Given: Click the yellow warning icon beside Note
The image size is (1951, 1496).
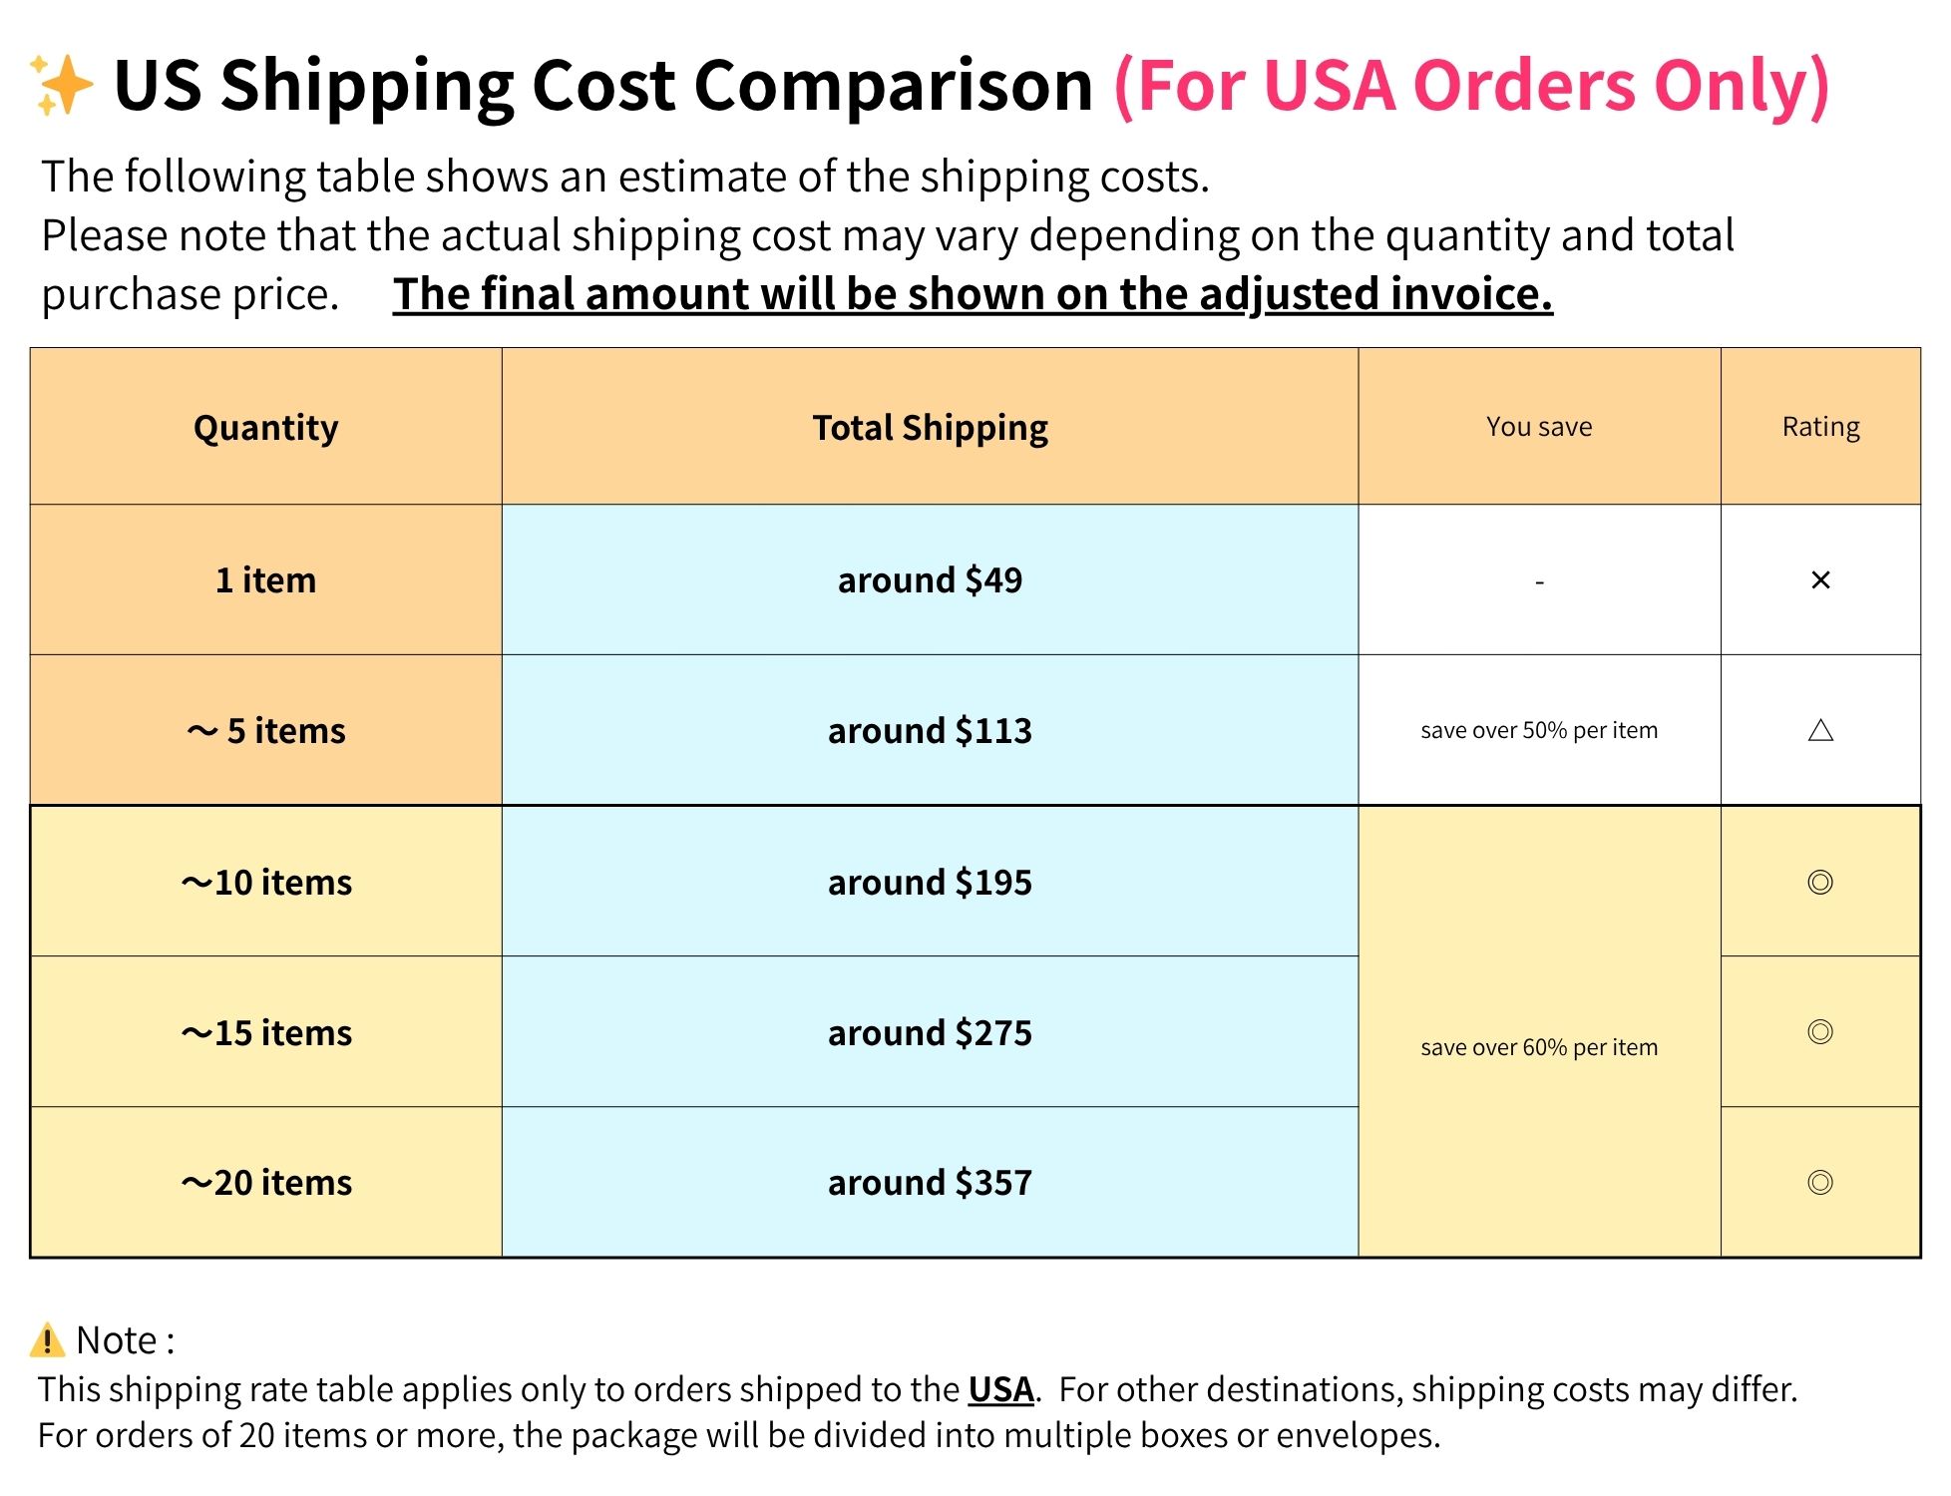Looking at the screenshot, I should point(47,1340).
